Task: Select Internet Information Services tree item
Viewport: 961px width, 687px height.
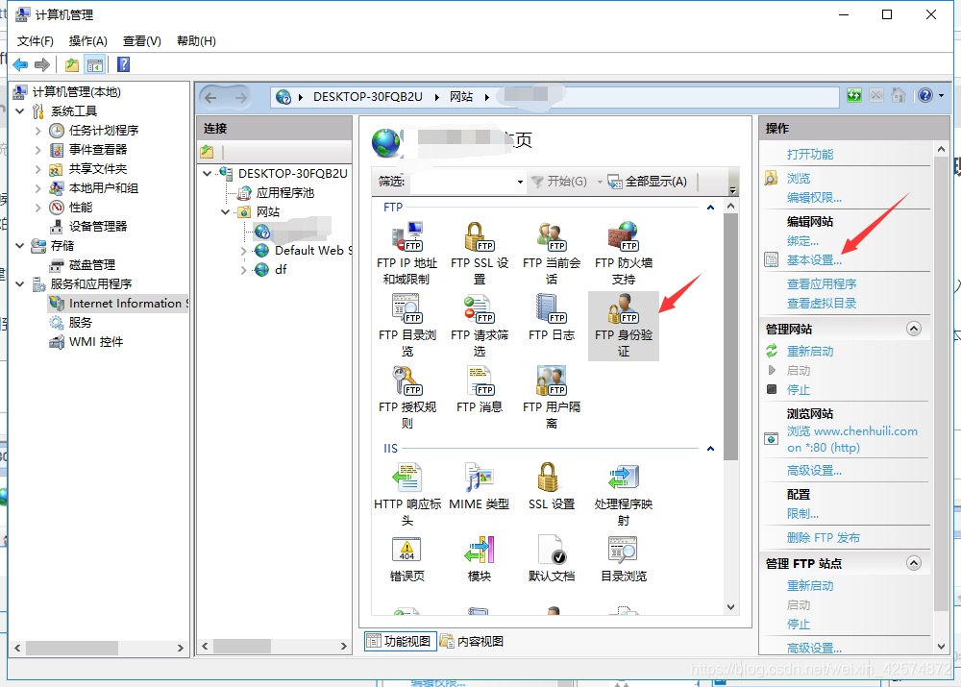Action: [x=119, y=304]
